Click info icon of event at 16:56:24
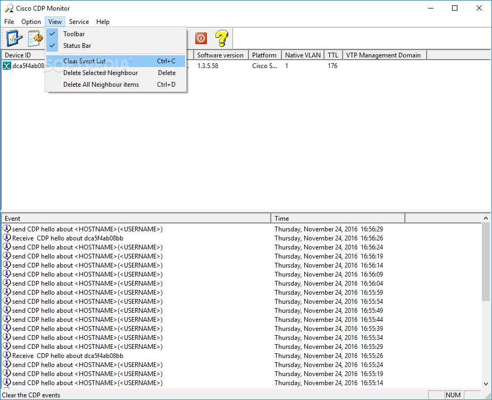 [x=7, y=247]
